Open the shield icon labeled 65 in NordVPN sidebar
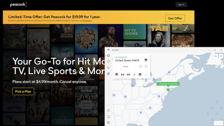Screen dimensions: 224x126 click(x=108, y=116)
